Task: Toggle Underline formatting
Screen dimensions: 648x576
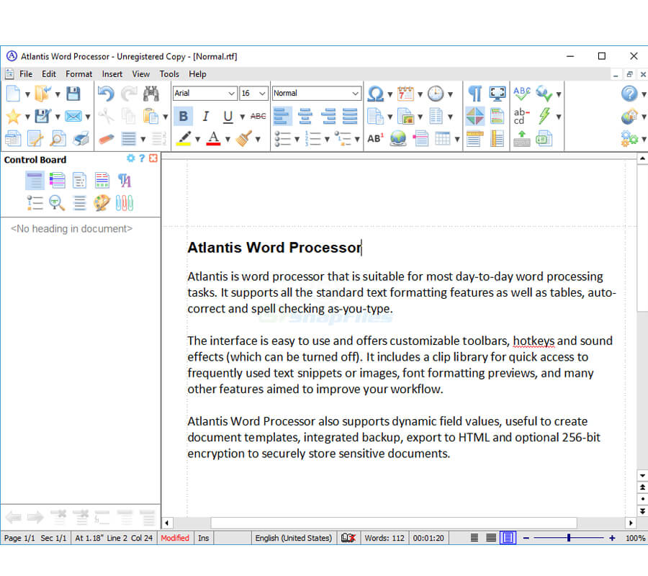Action: click(x=228, y=117)
